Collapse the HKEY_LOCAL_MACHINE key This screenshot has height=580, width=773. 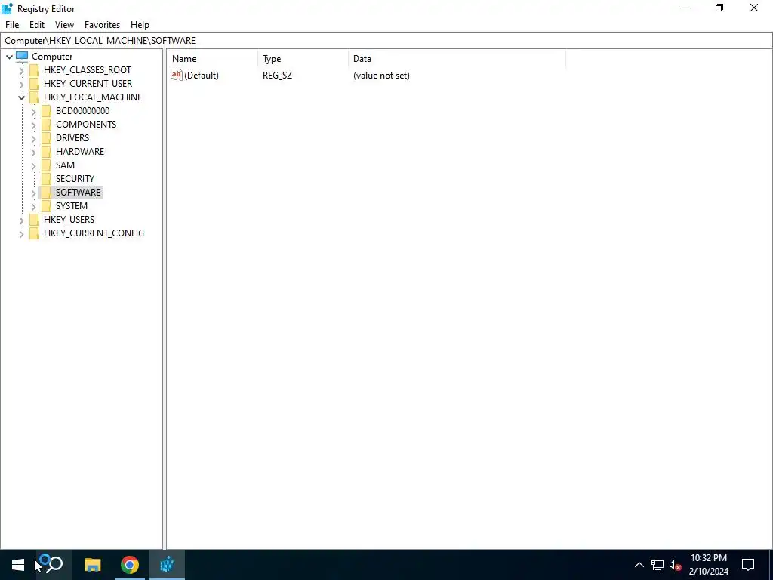(x=21, y=97)
